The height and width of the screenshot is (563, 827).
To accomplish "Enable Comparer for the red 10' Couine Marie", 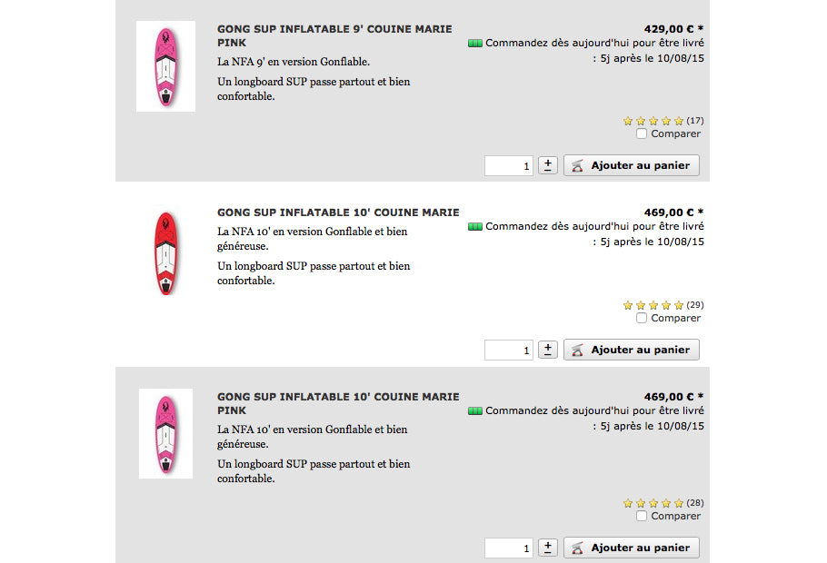I will tap(642, 318).
